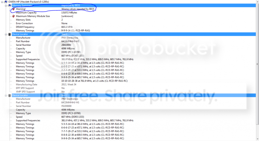Collapse the Memory Summary section

point(6,6)
